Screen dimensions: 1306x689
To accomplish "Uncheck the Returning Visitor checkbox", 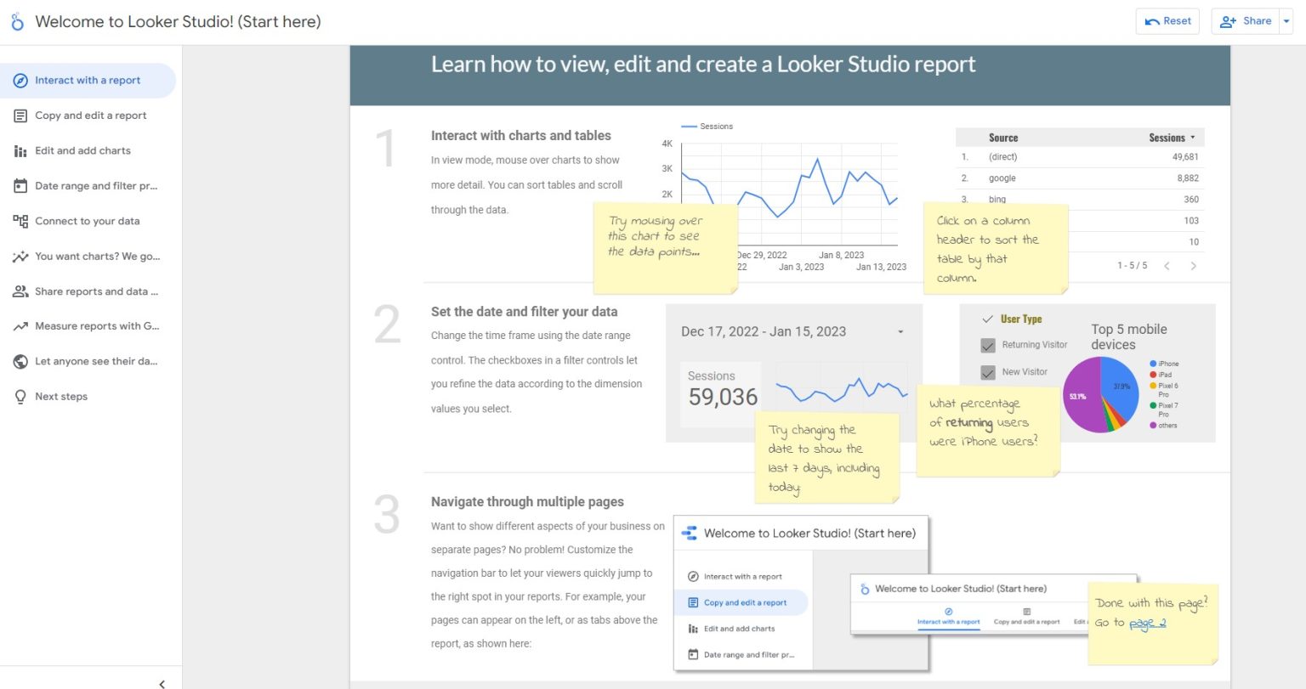I will [988, 346].
